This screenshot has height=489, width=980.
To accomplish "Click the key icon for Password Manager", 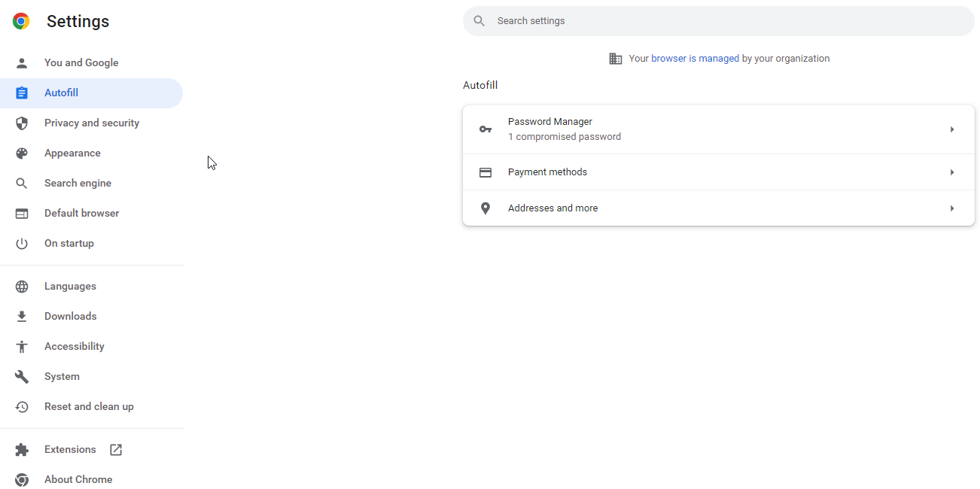I will [x=485, y=129].
